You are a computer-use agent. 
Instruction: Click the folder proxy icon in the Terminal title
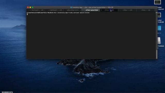[71, 7]
